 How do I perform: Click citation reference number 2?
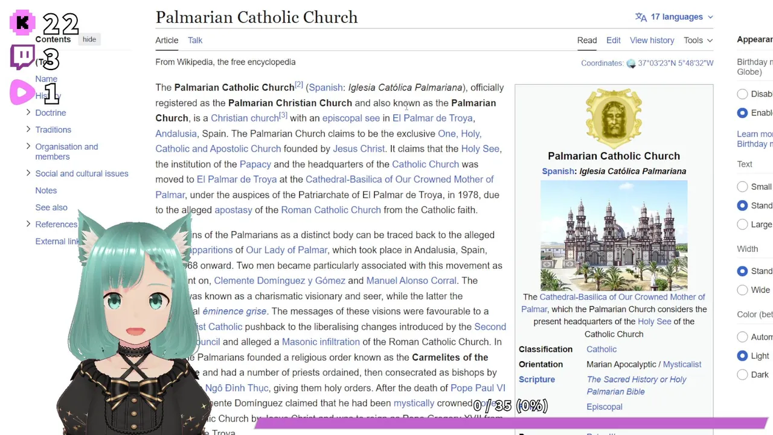299,85
